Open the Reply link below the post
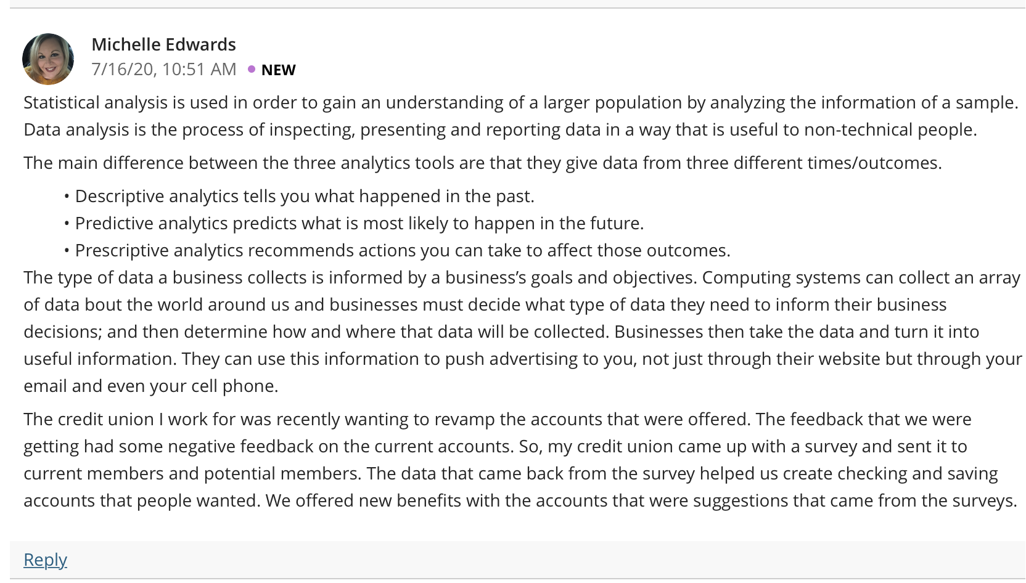The image size is (1026, 583). pyautogui.click(x=45, y=559)
